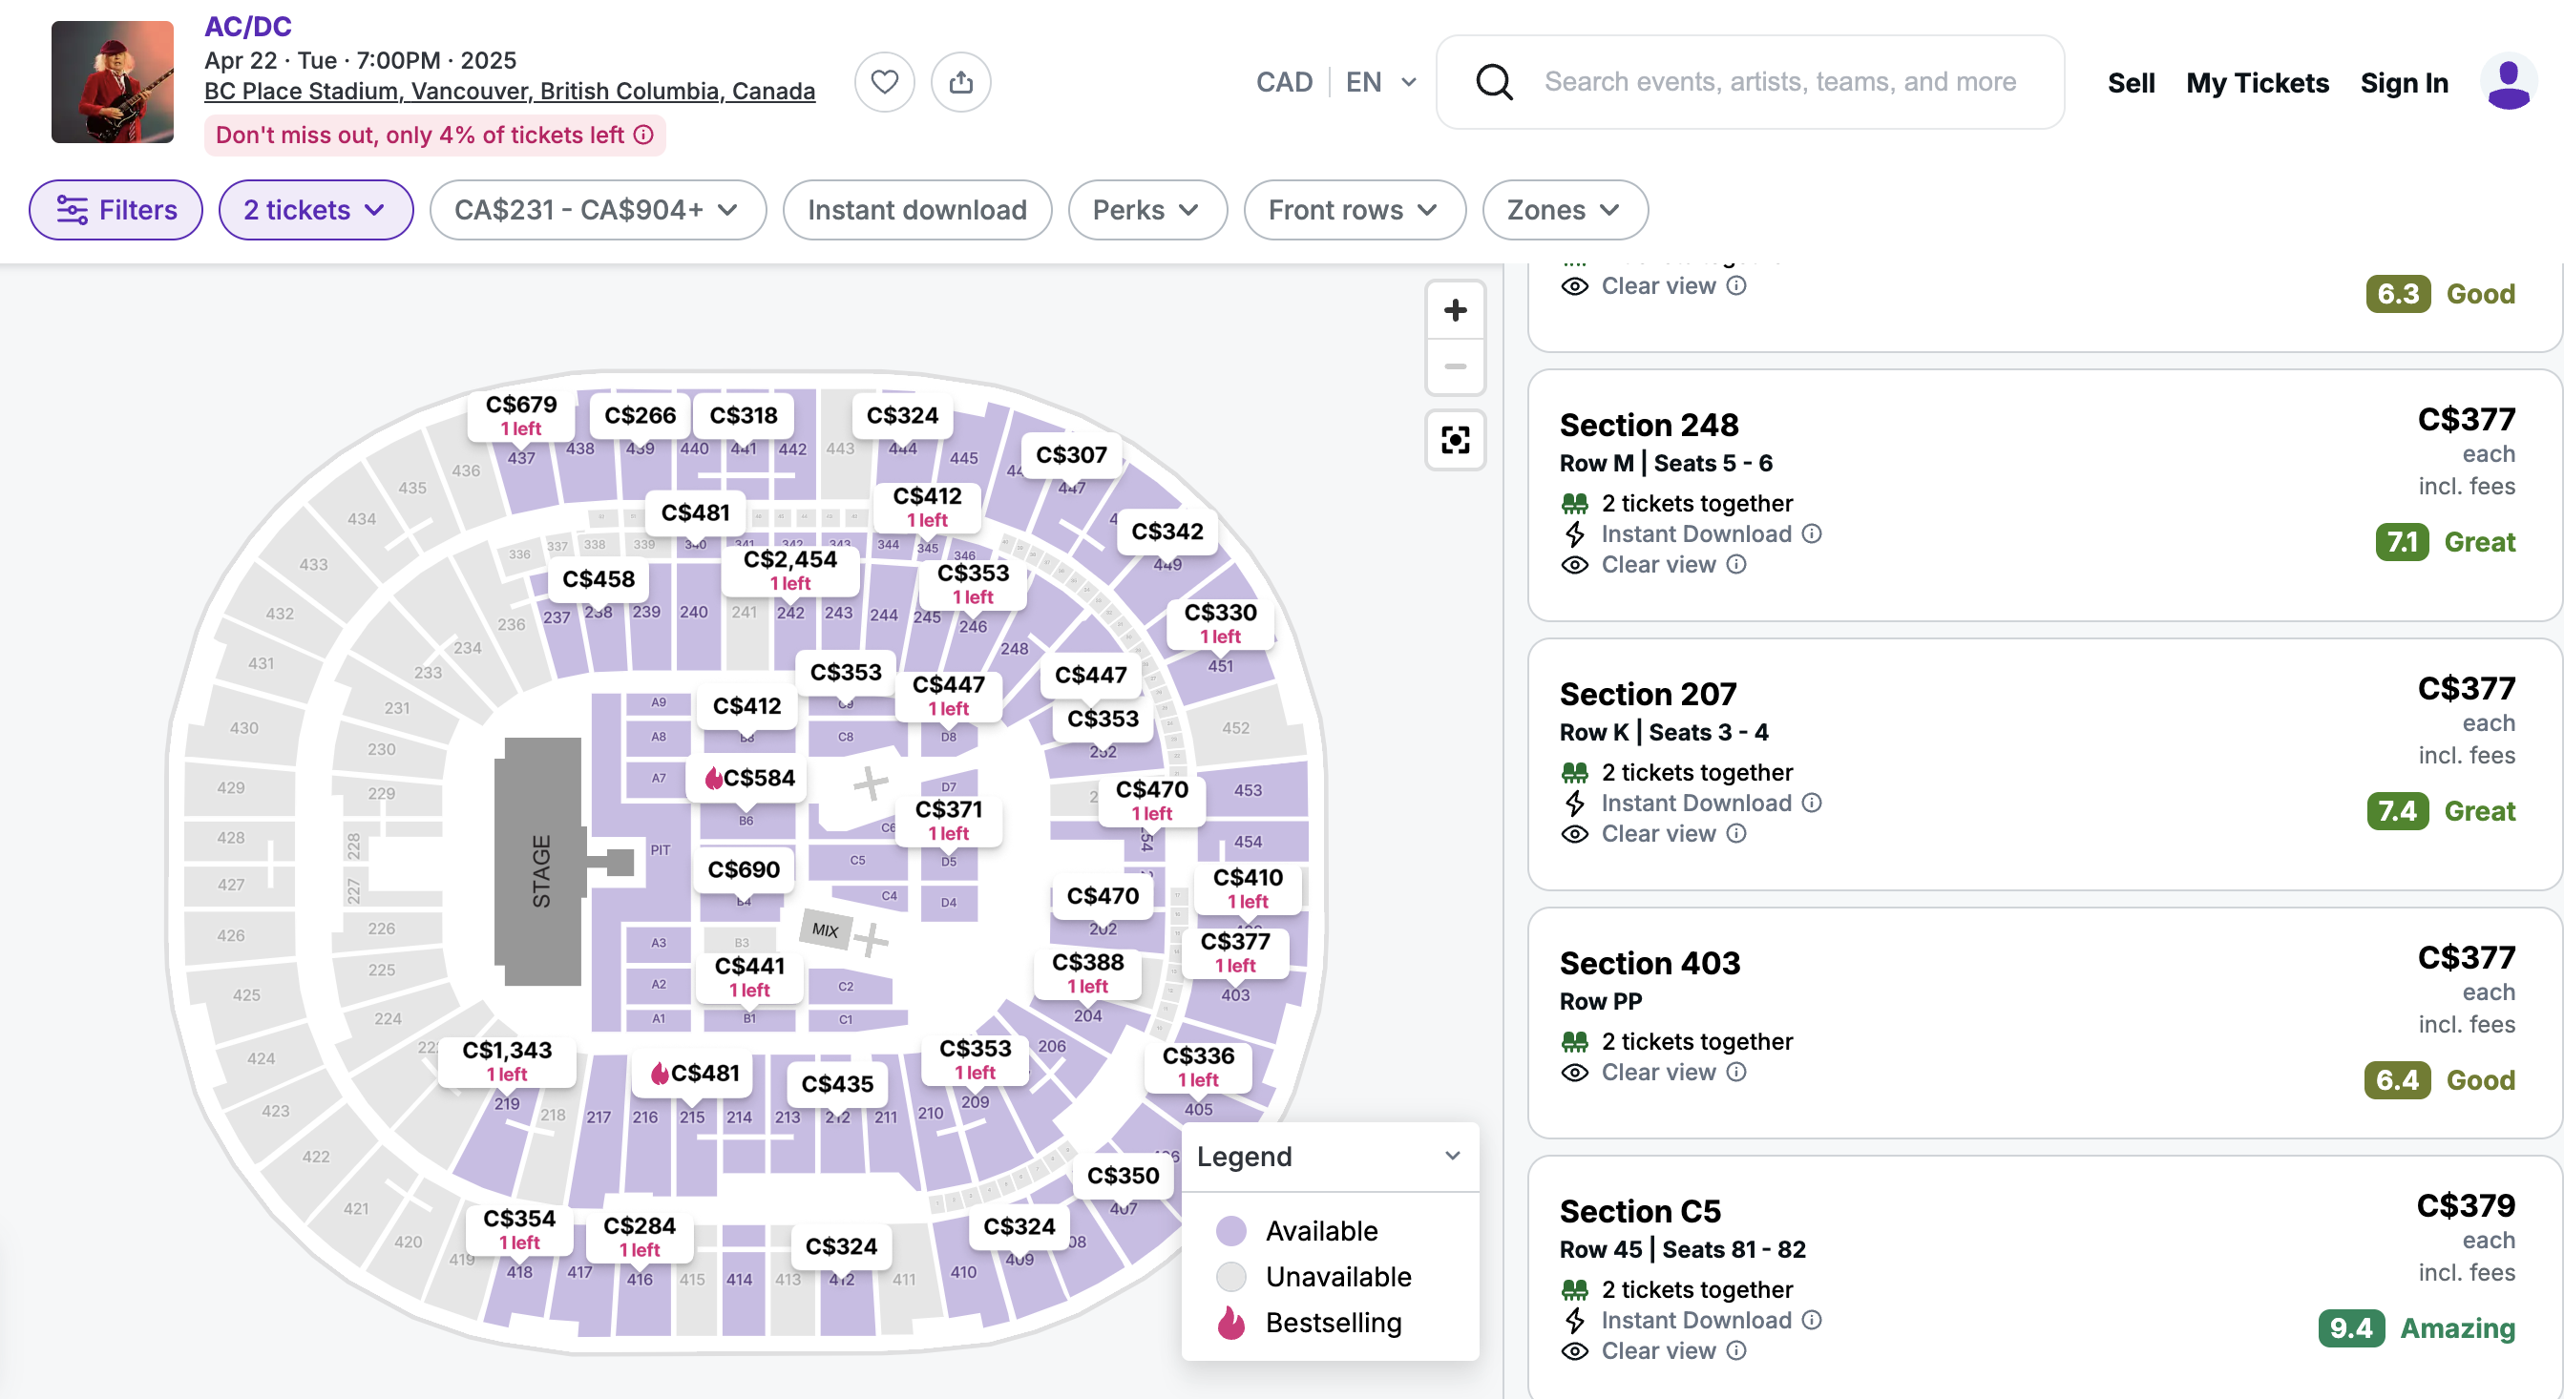Open the Zones filter dropdown
This screenshot has height=1399, width=2564.
(1563, 210)
